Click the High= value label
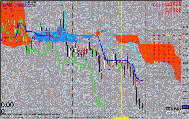 pos(7,4)
